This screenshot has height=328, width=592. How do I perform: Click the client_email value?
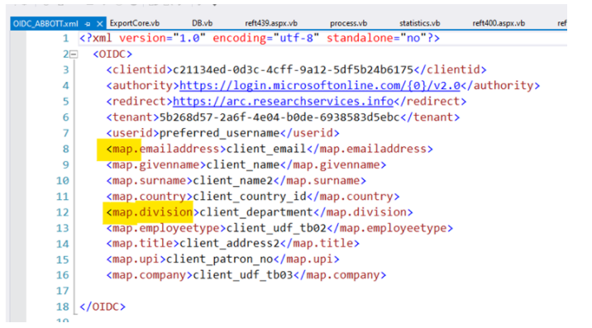click(265, 149)
